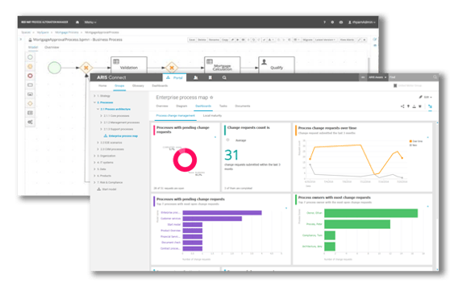Image resolution: width=454 pixels, height=291 pixels.
Task: Select the Qualify user task node on the canvas
Action: pos(277,64)
